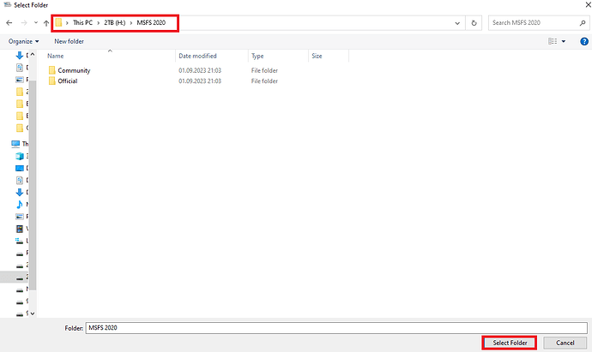Click the Back navigation arrow
Image resolution: width=592 pixels, height=352 pixels.
(9, 23)
